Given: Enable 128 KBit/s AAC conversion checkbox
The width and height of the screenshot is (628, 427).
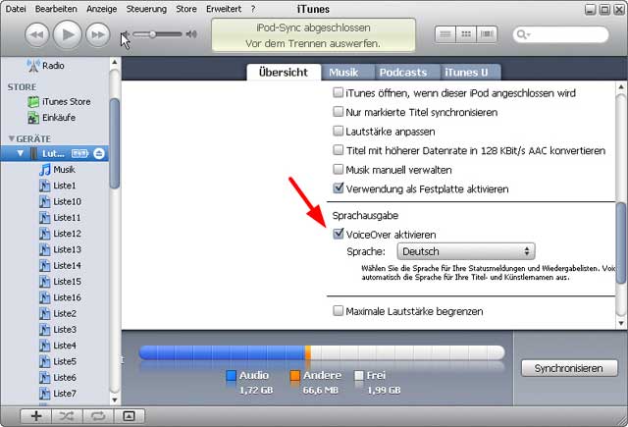Looking at the screenshot, I should (x=338, y=150).
